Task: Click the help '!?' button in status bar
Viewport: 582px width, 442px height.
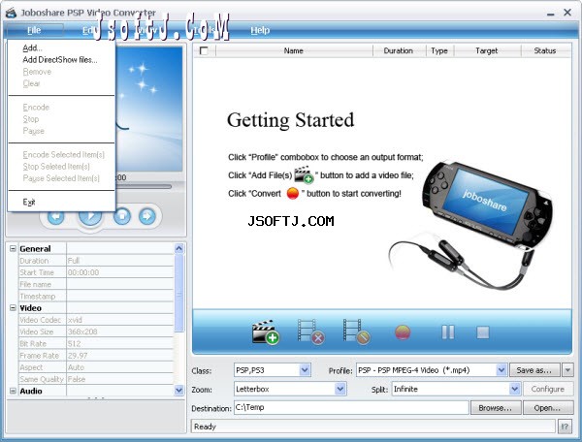Action: coord(565,426)
